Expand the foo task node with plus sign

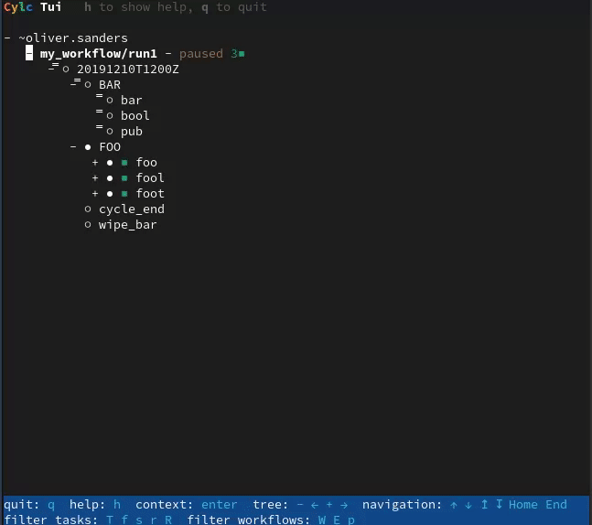tap(95, 163)
